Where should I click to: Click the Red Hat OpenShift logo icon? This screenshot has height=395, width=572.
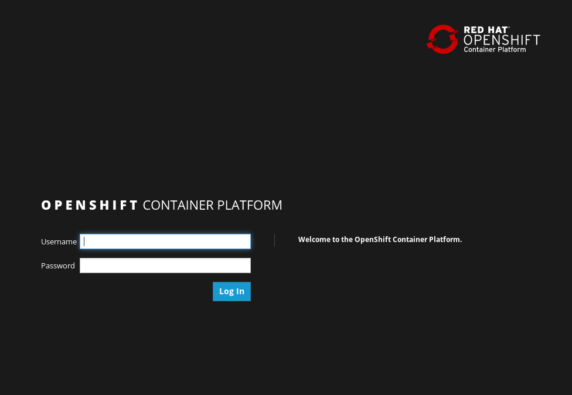click(x=442, y=39)
